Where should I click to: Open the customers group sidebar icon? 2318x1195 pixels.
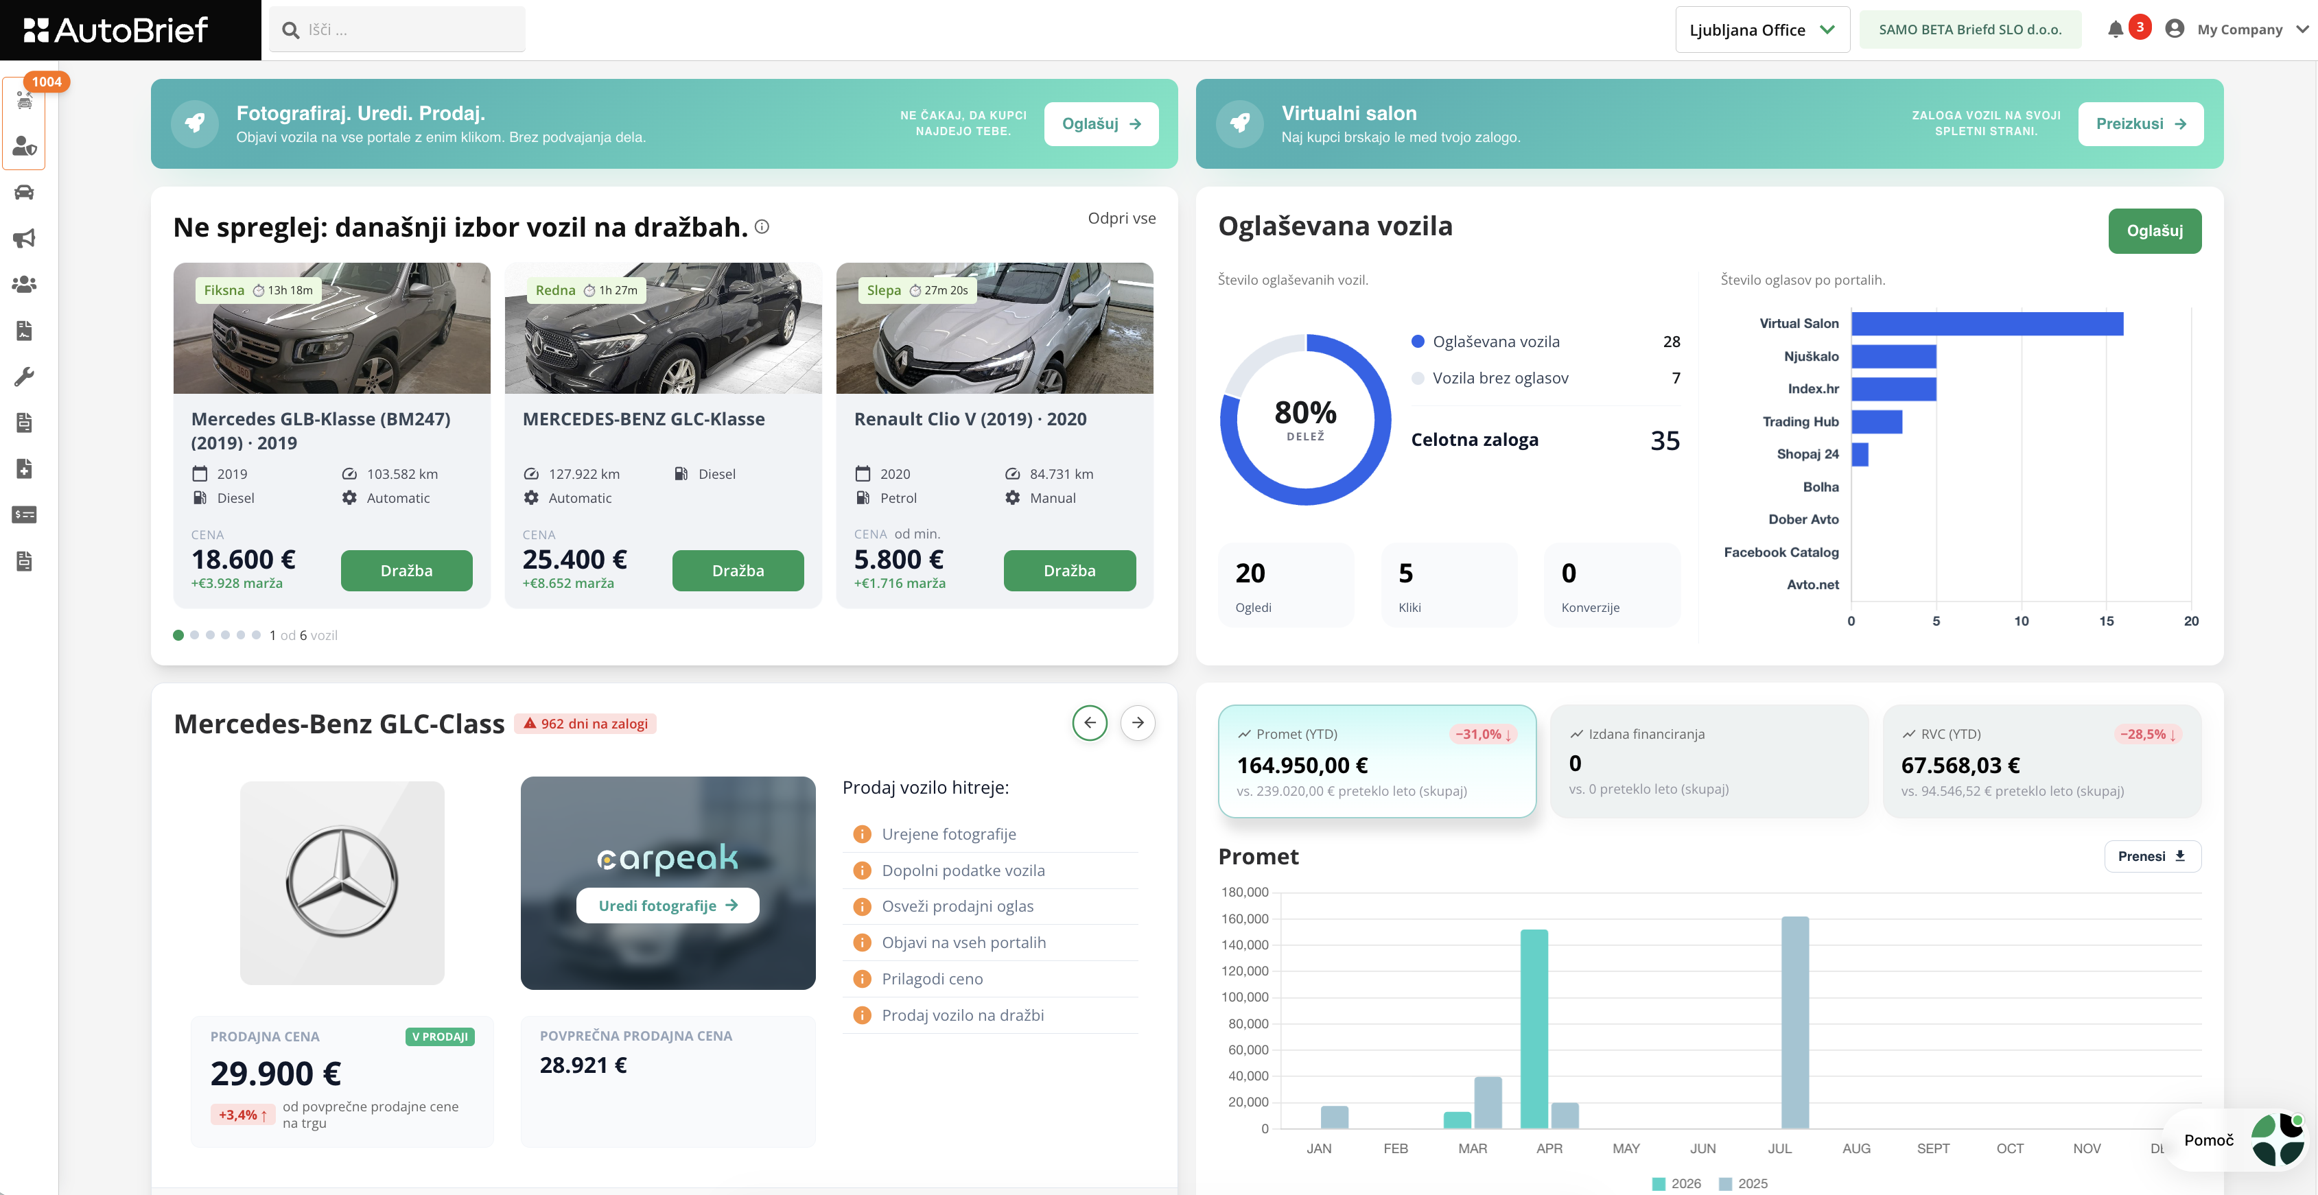[x=24, y=285]
